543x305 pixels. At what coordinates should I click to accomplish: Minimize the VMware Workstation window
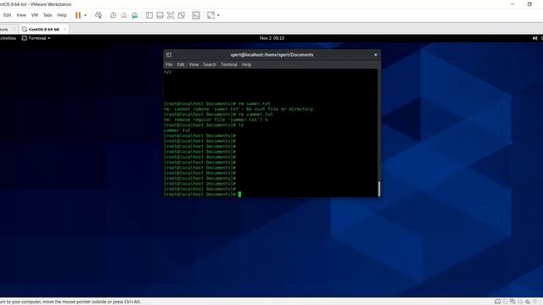(x=512, y=4)
